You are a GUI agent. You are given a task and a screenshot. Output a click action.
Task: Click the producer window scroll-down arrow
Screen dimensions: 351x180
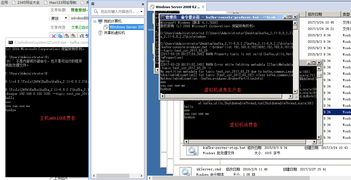[295, 92]
